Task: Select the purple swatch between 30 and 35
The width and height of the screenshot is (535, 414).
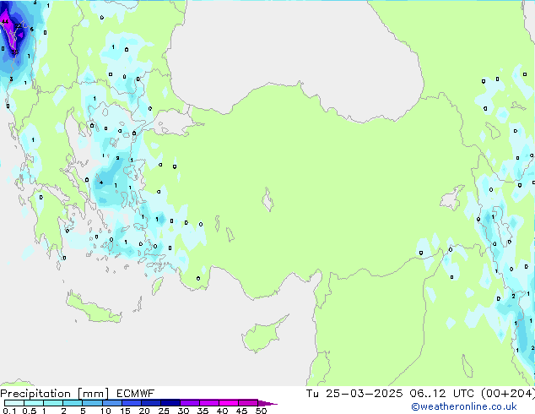Action: click(190, 403)
